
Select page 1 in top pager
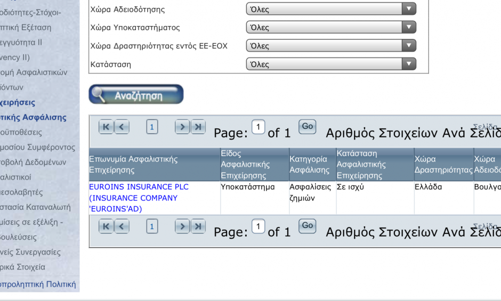coord(152,127)
